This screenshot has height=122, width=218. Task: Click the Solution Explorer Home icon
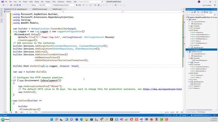tap(192, 12)
